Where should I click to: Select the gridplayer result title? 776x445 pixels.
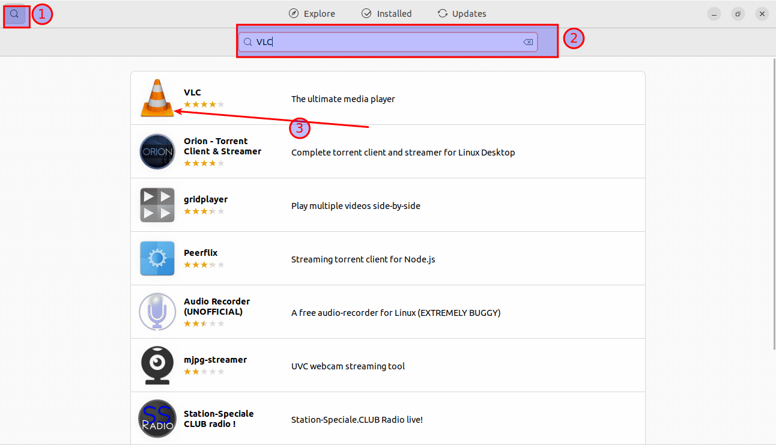click(205, 199)
